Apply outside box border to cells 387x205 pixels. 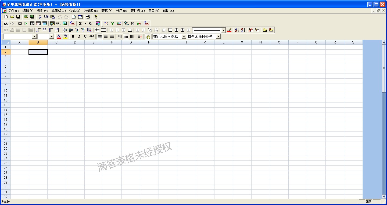(x=170, y=30)
